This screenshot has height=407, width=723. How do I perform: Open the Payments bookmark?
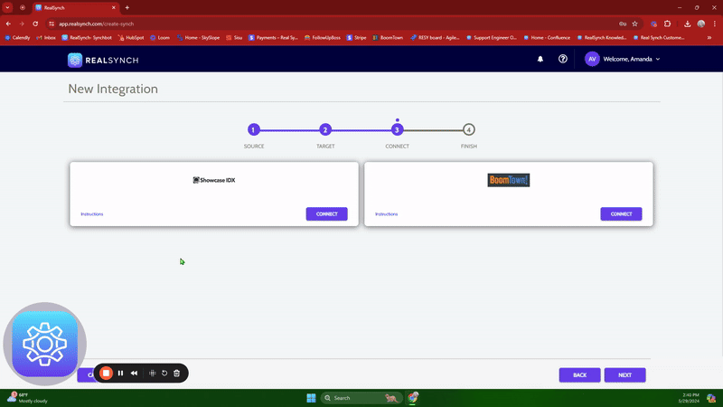click(x=274, y=38)
